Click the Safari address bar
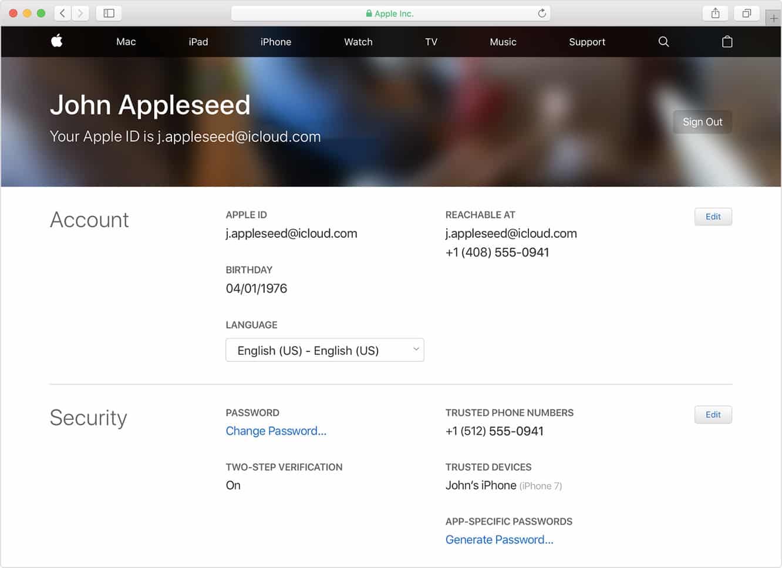Image resolution: width=782 pixels, height=568 pixels. tap(390, 13)
